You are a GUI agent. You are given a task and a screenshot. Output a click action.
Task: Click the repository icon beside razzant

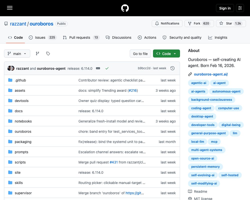(x=6, y=24)
